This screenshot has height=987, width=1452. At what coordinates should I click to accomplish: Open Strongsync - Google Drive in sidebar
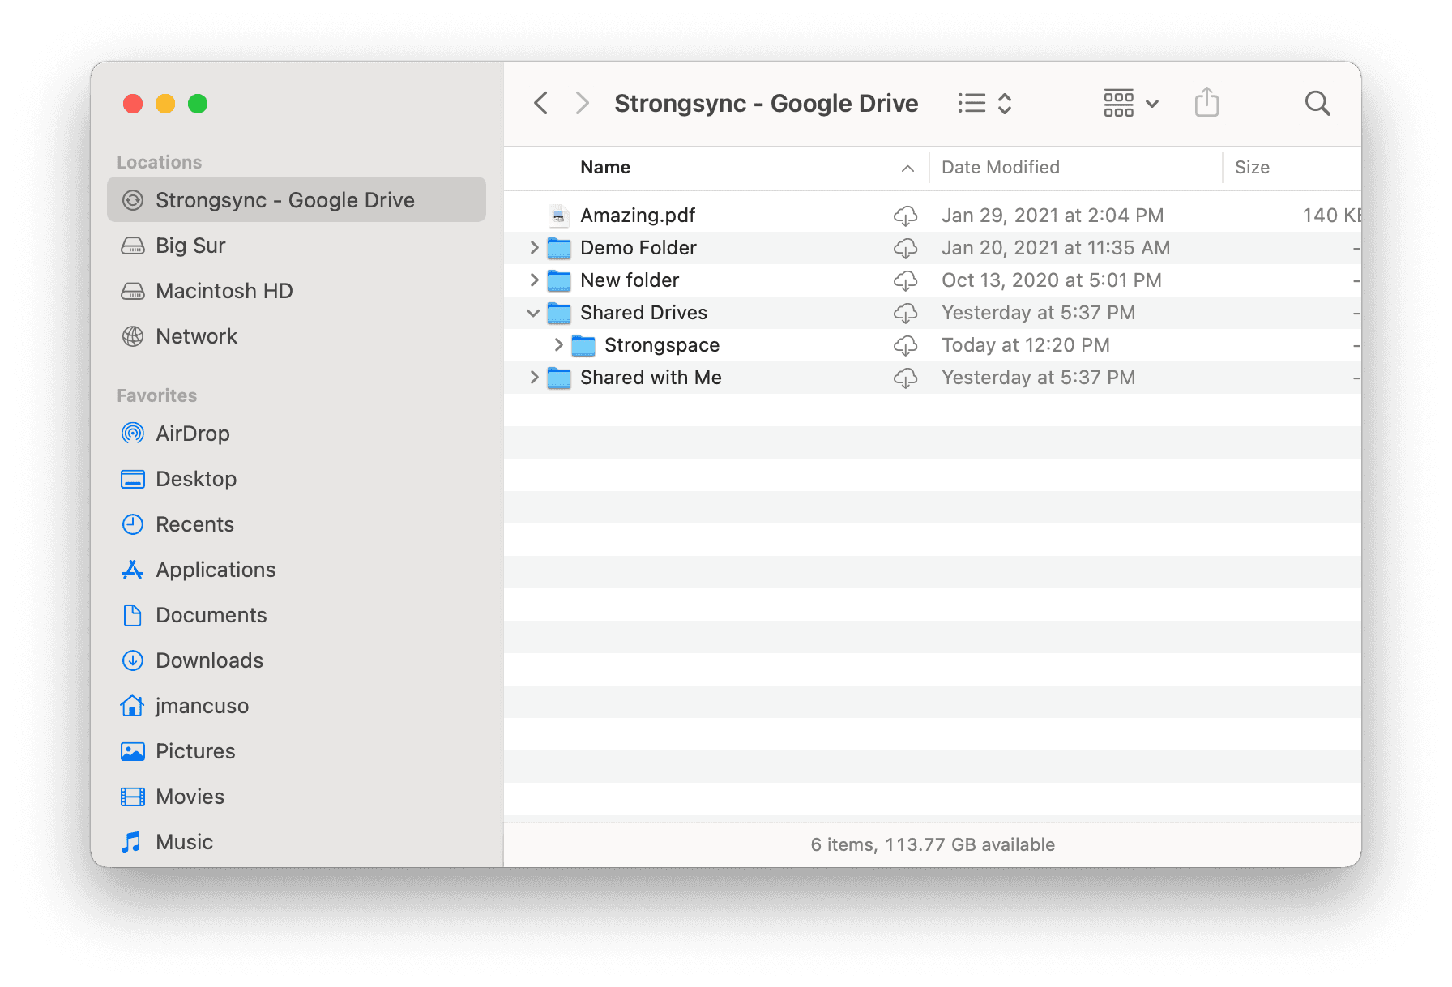[297, 200]
